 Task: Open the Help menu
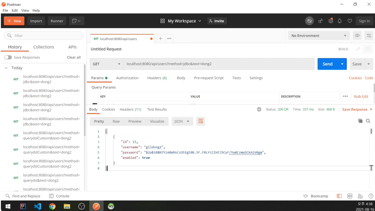36,10
